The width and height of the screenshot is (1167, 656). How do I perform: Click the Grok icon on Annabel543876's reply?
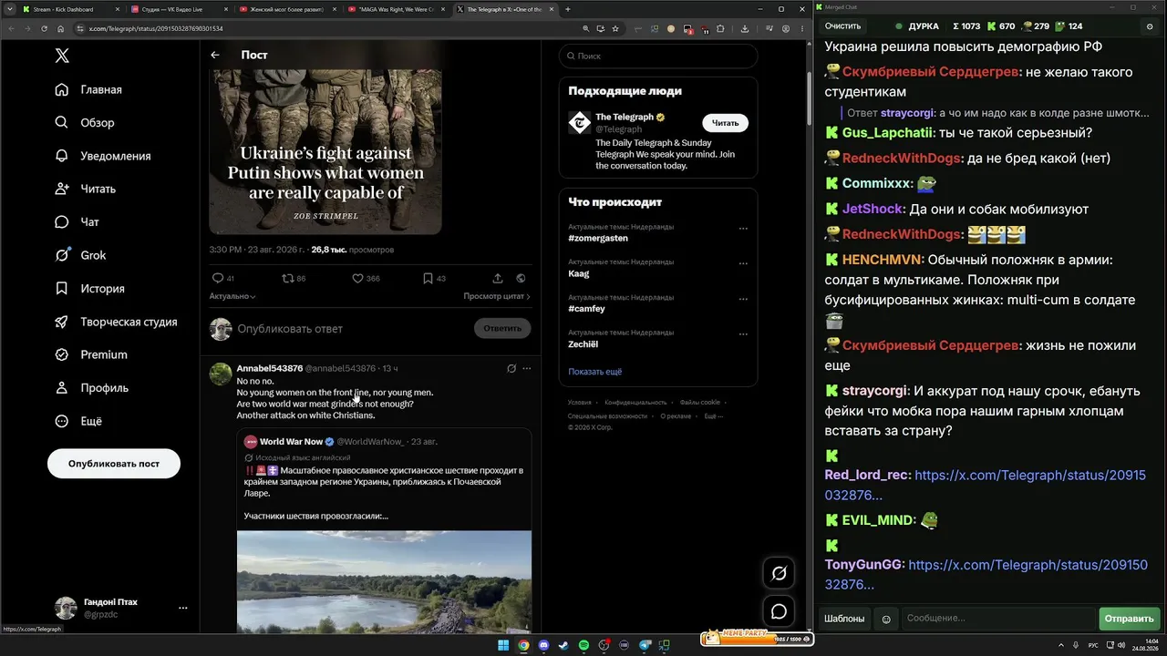click(x=511, y=368)
